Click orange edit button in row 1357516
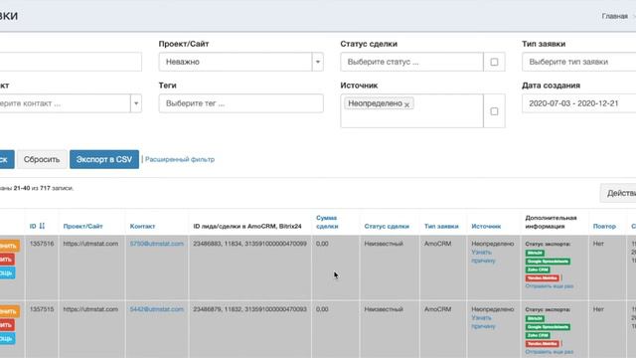This screenshot has height=358, width=636. (9, 246)
